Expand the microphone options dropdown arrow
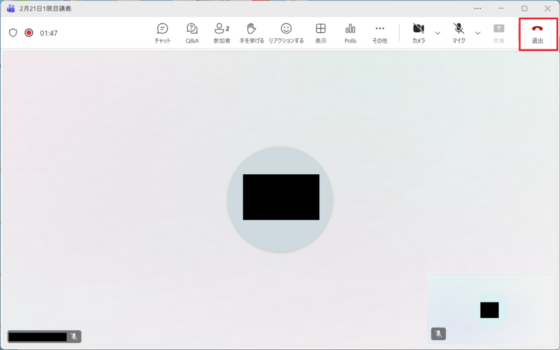 point(478,33)
